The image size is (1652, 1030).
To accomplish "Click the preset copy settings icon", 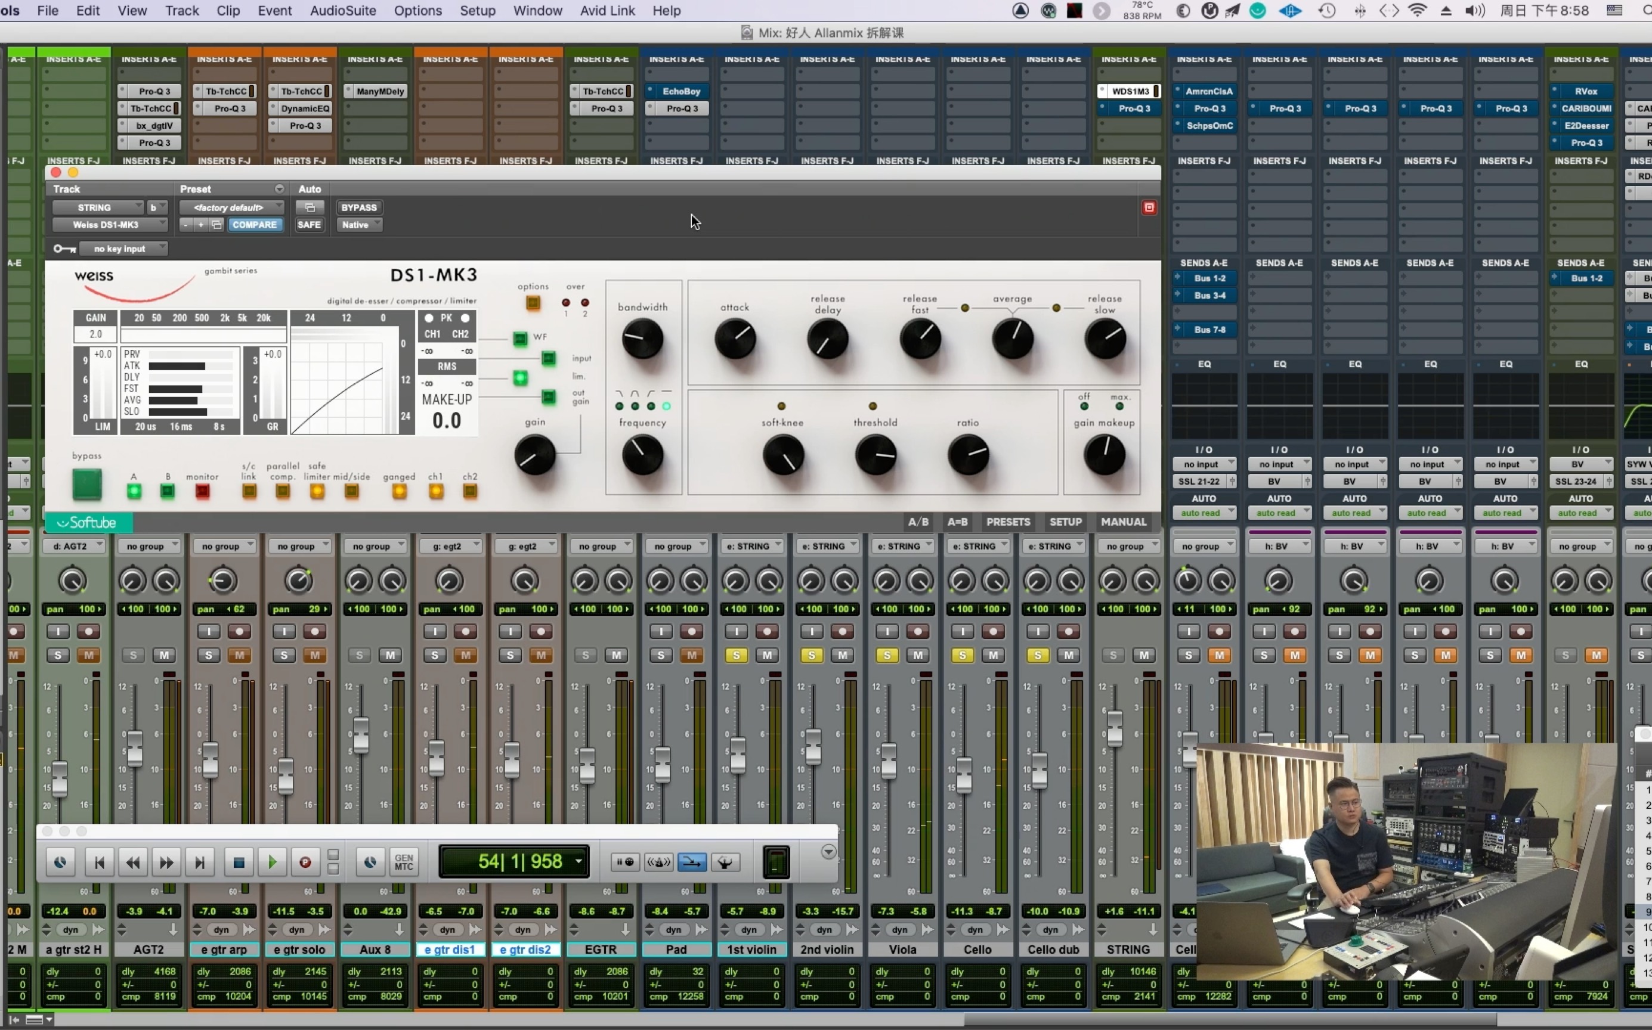I will 216,225.
